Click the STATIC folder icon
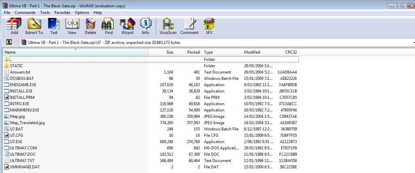Image resolution: width=415 pixels, height=173 pixels. pos(7,66)
